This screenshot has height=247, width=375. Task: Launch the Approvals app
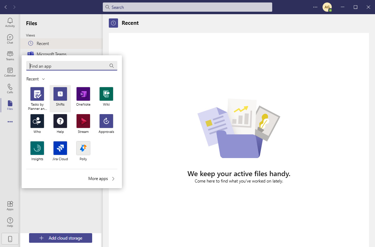[106, 124]
